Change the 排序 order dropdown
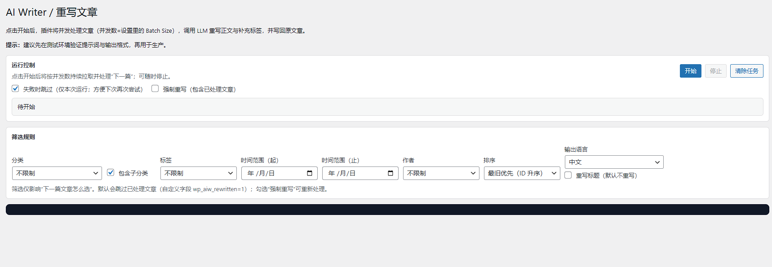Screen dimensions: 772x267 tap(522, 173)
